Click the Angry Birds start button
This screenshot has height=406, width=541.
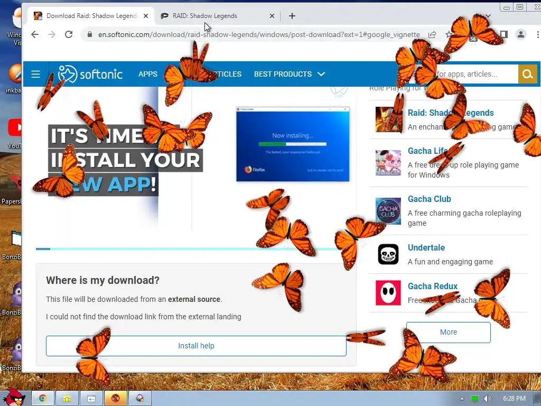tap(14, 398)
